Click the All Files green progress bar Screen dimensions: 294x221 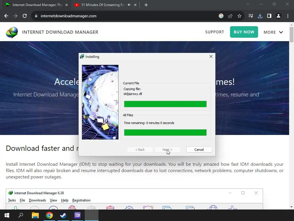165,132
